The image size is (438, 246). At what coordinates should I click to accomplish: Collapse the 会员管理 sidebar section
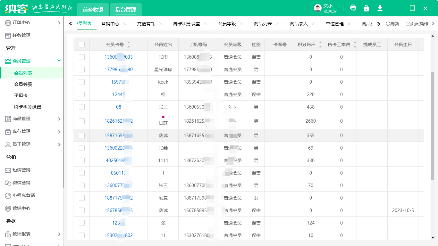tap(59, 61)
